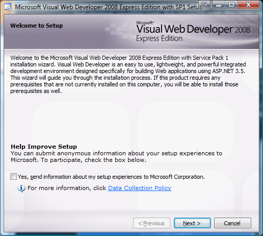Open the Data Collection Policy link
263x236 pixels.
[140, 188]
